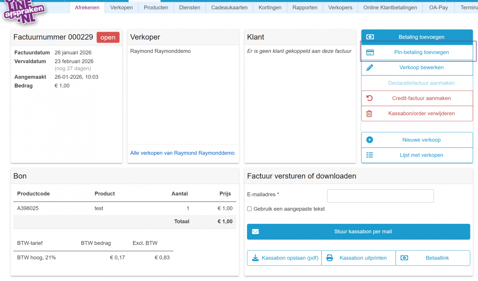
Task: Enable Gebruik een aangepaste tekst
Action: pos(249,208)
